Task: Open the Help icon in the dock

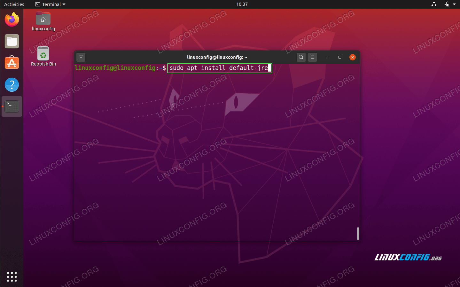Action: coord(12,85)
